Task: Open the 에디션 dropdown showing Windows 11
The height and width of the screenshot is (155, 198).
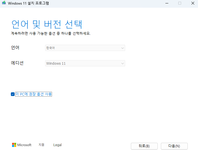Action: pyautogui.click(x=85, y=63)
